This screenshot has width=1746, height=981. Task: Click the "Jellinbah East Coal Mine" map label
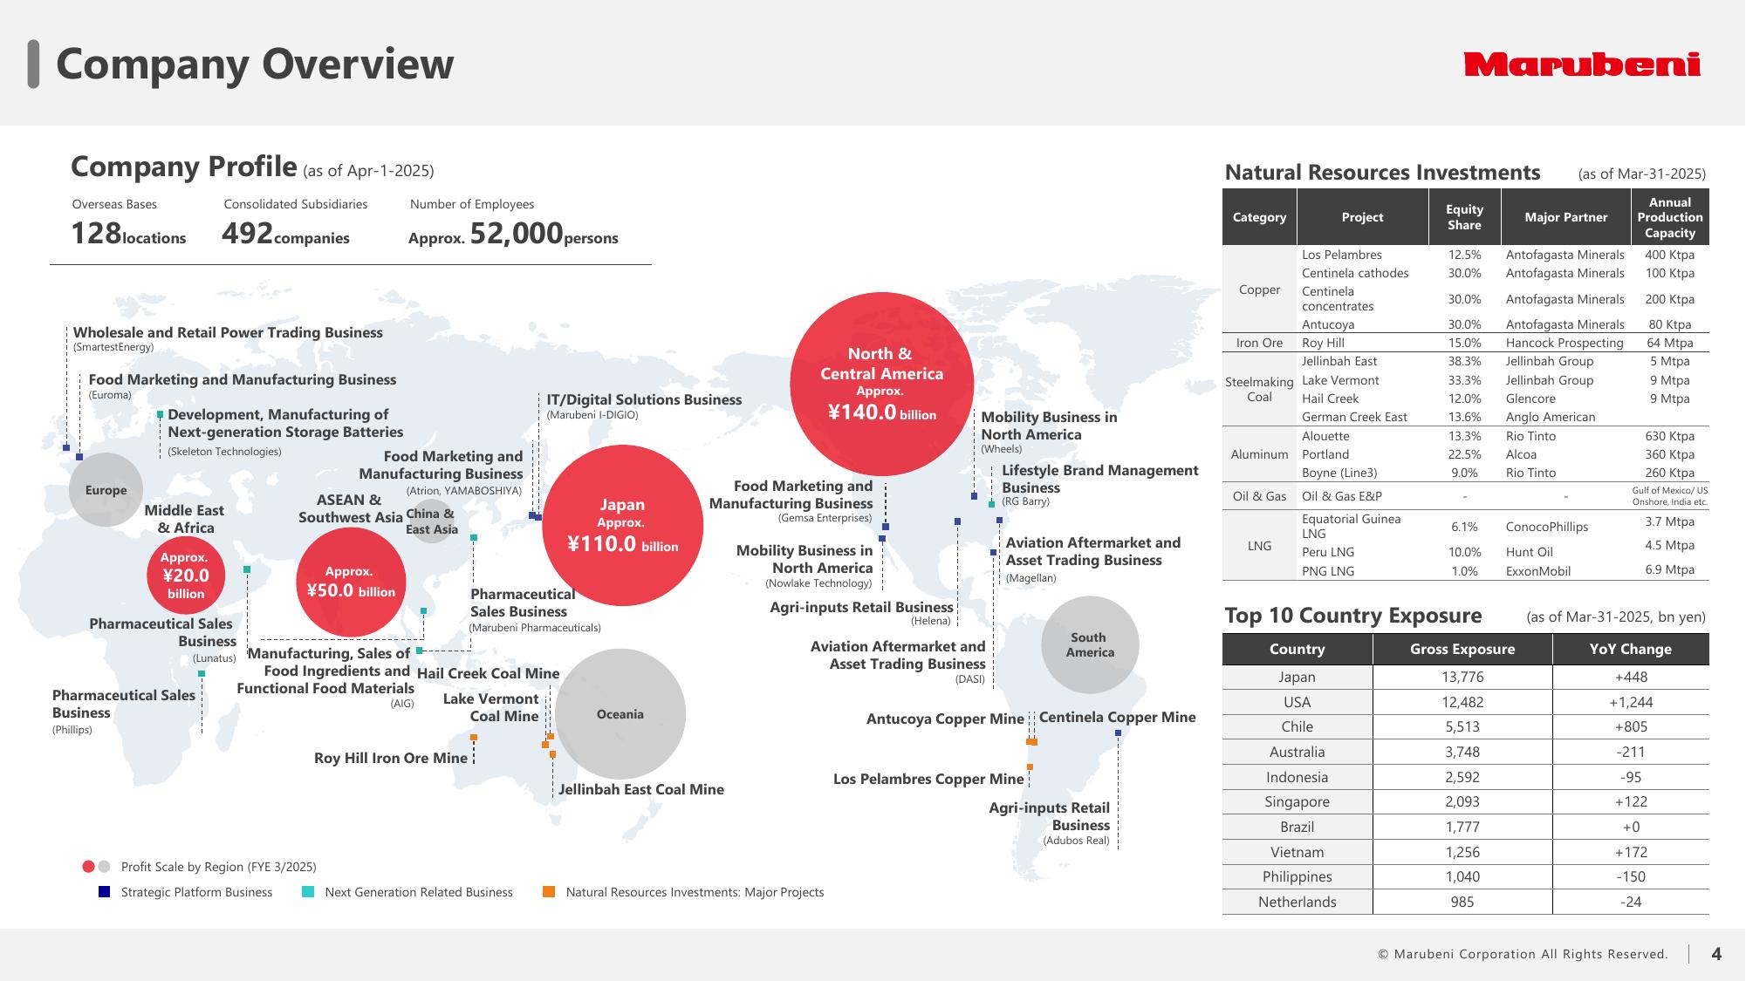641,789
